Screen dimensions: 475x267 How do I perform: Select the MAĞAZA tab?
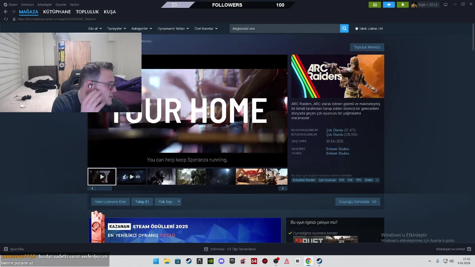pyautogui.click(x=29, y=11)
